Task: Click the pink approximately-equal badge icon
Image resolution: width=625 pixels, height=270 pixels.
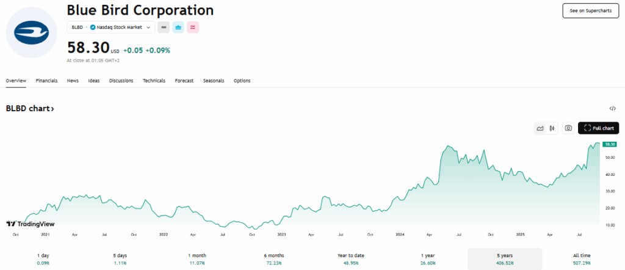Action: pos(193,27)
